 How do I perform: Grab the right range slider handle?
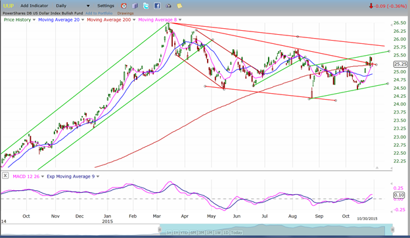pos(392,229)
